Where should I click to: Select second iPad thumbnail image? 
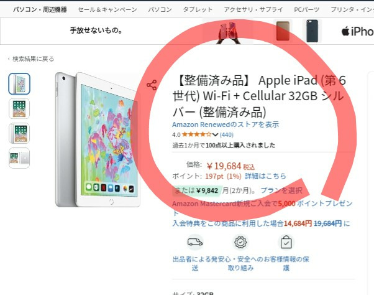point(19,108)
